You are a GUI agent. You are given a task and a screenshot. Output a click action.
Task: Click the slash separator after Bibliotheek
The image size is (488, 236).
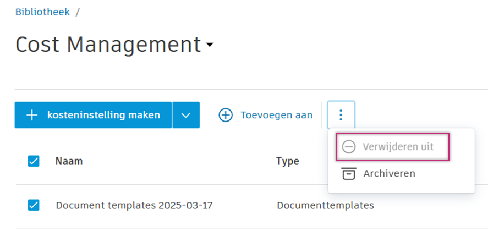click(x=78, y=12)
